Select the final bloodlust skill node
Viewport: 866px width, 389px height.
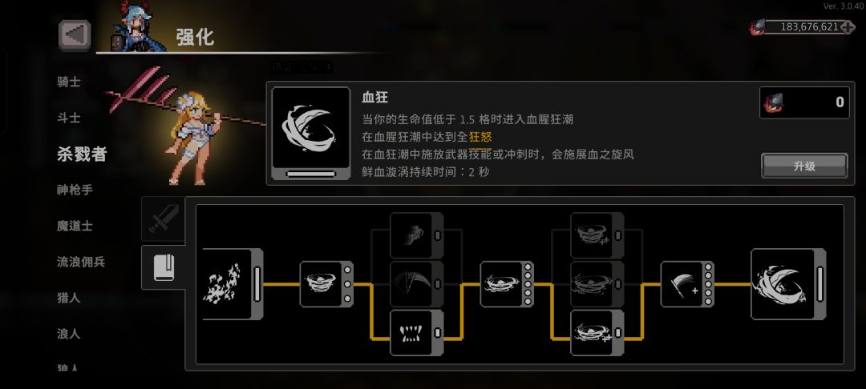coord(789,284)
